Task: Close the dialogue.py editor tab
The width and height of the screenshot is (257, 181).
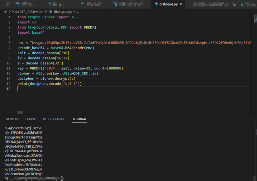Action: point(181,4)
